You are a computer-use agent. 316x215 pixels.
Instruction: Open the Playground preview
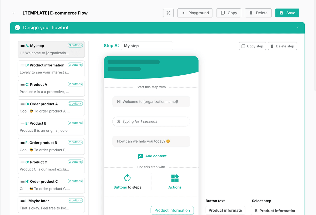coord(195,13)
